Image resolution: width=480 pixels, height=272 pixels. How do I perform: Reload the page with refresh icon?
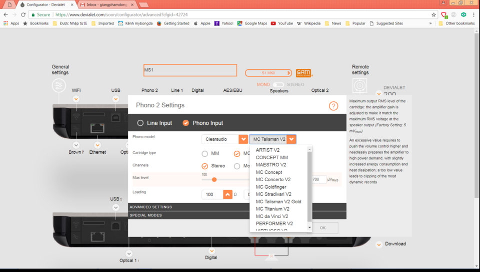point(23,14)
